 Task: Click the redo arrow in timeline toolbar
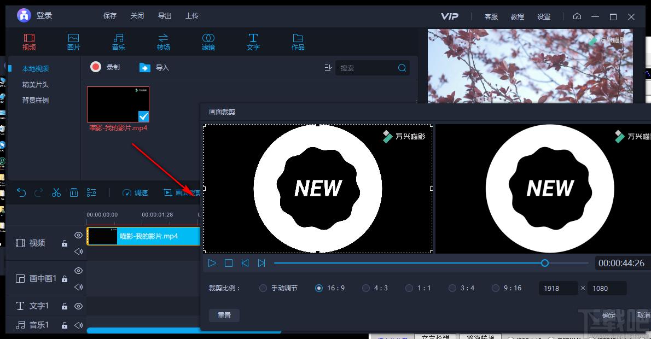(39, 192)
